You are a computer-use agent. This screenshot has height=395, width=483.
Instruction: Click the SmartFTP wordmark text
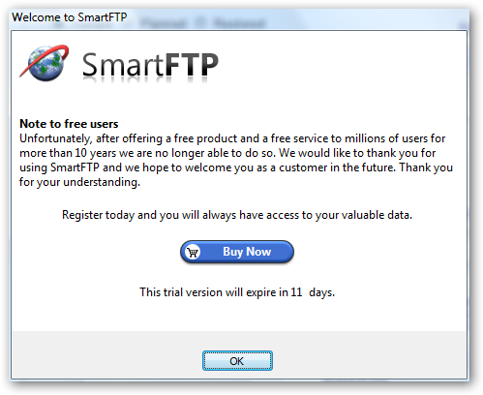(x=150, y=65)
